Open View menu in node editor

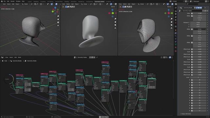[7, 57]
